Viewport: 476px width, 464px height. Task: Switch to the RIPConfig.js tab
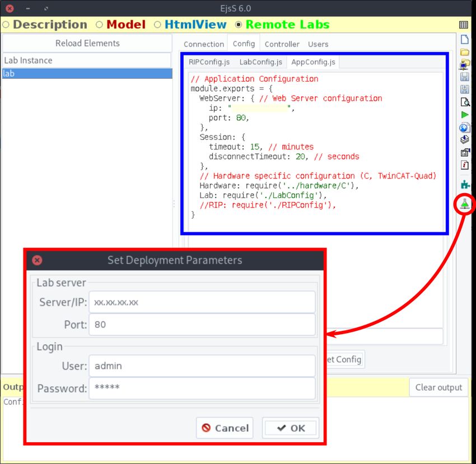click(x=209, y=62)
